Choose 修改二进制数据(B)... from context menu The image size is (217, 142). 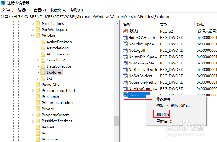click(176, 106)
